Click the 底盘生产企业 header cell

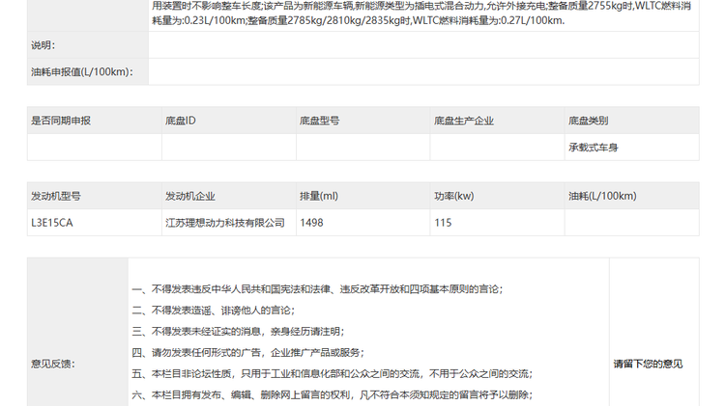[x=464, y=121]
